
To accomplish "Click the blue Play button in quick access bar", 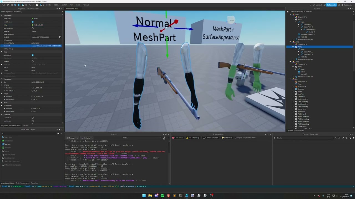I will 19,5.
